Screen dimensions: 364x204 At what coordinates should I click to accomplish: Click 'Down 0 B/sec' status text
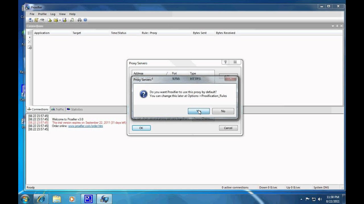[x=268, y=187]
